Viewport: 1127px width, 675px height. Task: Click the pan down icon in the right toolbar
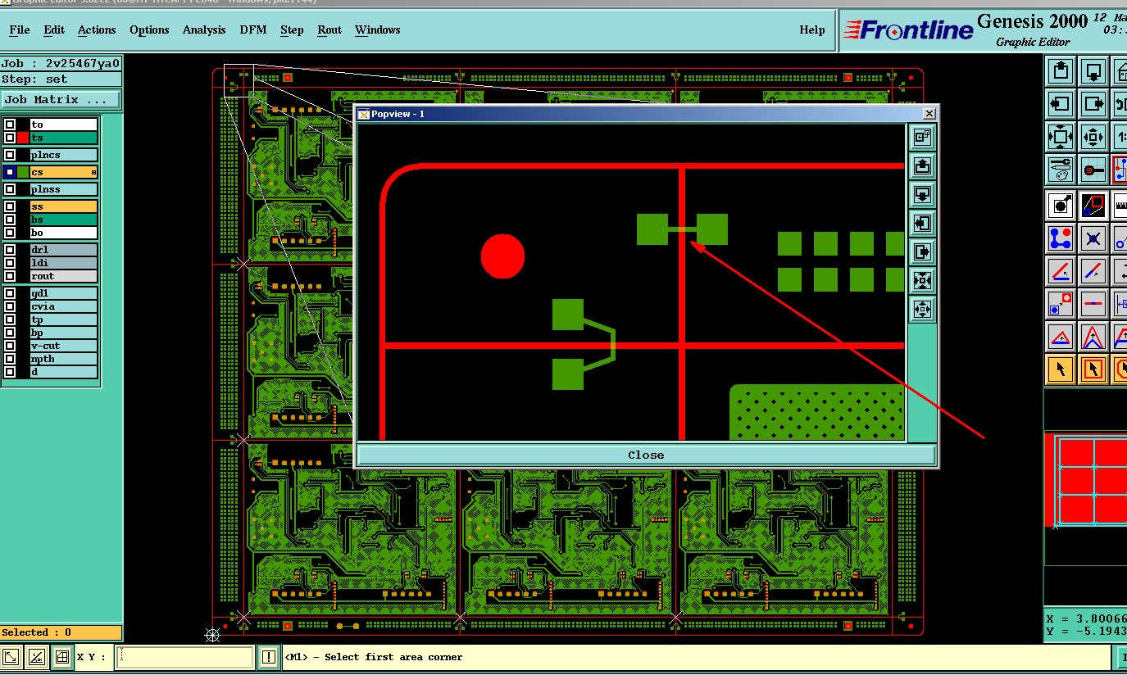(x=1093, y=71)
